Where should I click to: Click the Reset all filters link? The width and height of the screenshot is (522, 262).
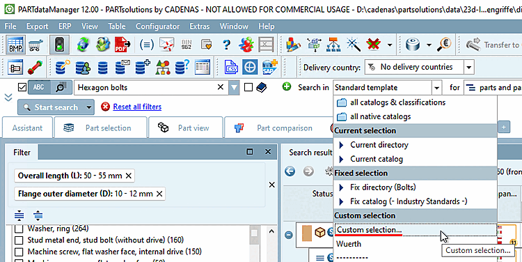[x=137, y=107]
